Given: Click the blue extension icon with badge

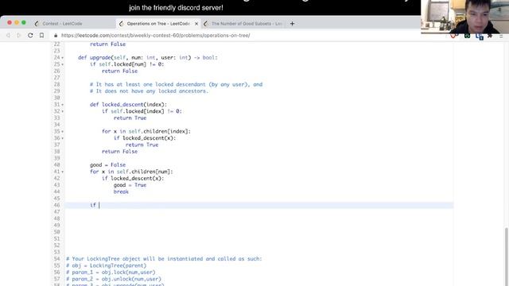Looking at the screenshot, I should pyautogui.click(x=479, y=37).
